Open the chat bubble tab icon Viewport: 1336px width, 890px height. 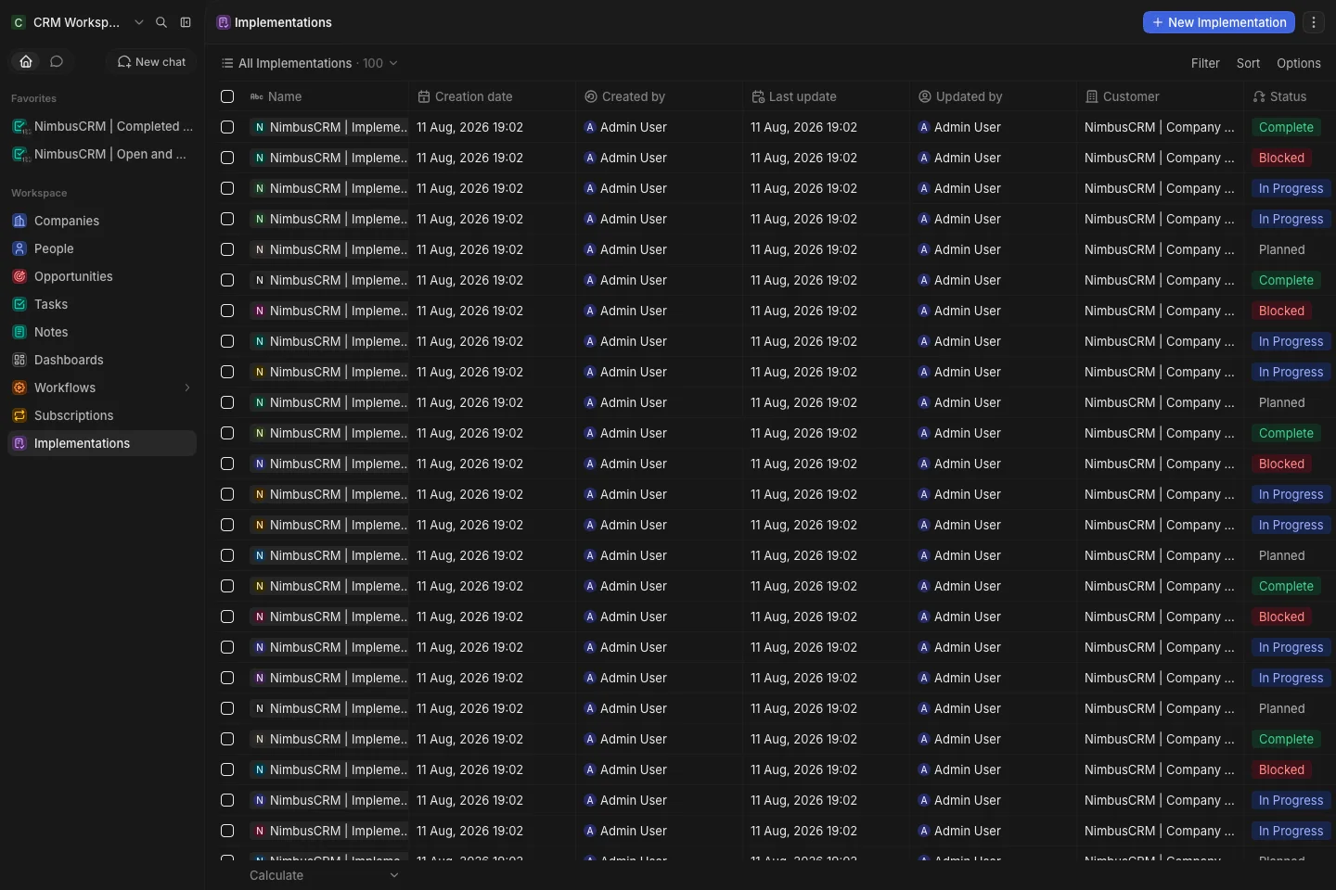(x=57, y=61)
